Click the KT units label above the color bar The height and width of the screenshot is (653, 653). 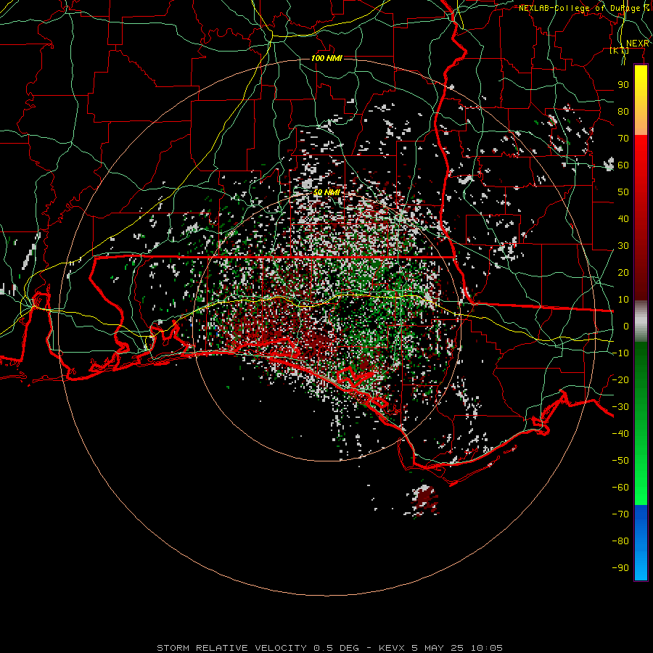[620, 51]
